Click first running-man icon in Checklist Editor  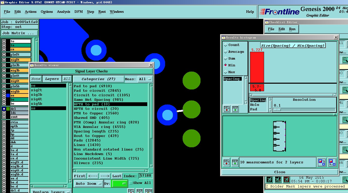tap(269, 180)
